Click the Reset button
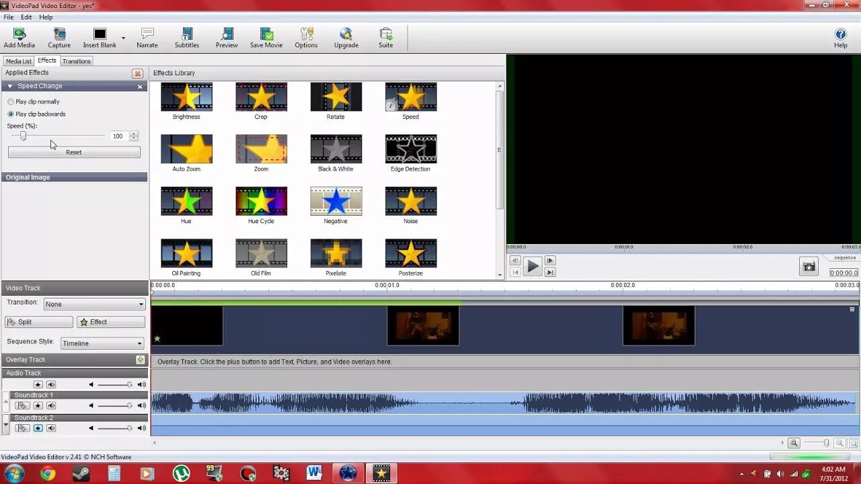 point(74,153)
